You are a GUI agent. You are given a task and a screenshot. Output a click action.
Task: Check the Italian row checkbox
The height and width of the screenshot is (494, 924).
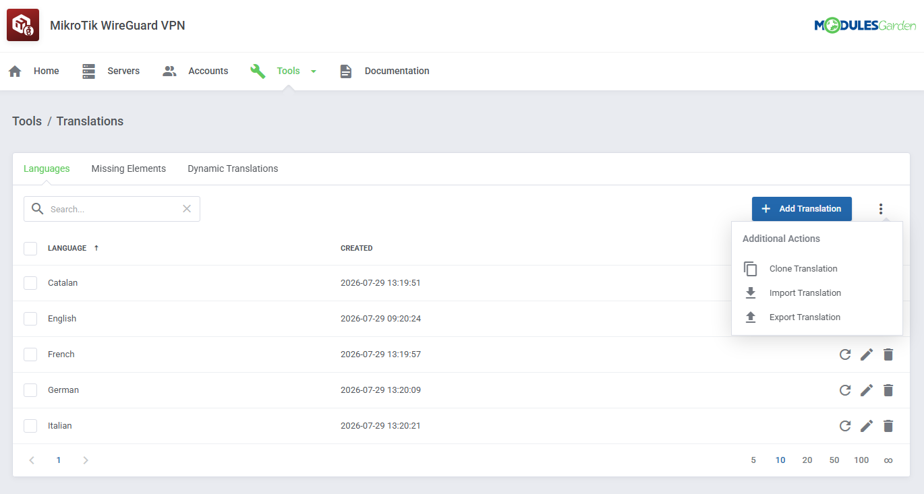(30, 426)
